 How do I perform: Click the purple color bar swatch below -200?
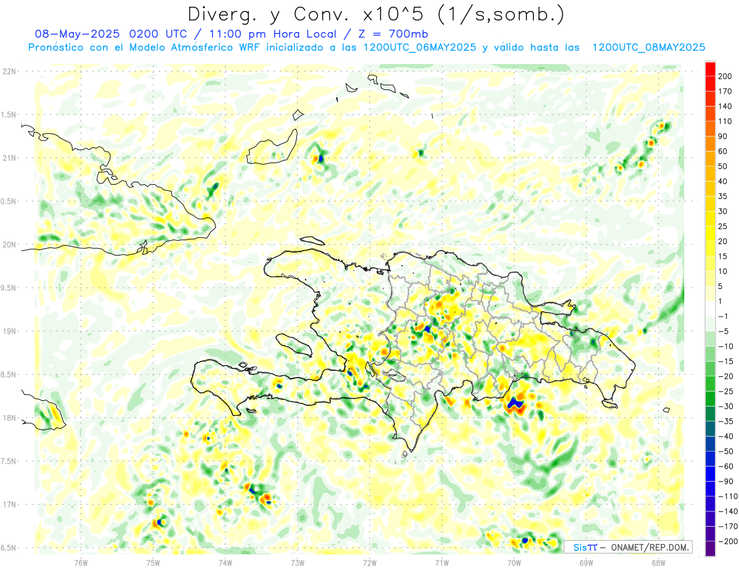click(710, 549)
